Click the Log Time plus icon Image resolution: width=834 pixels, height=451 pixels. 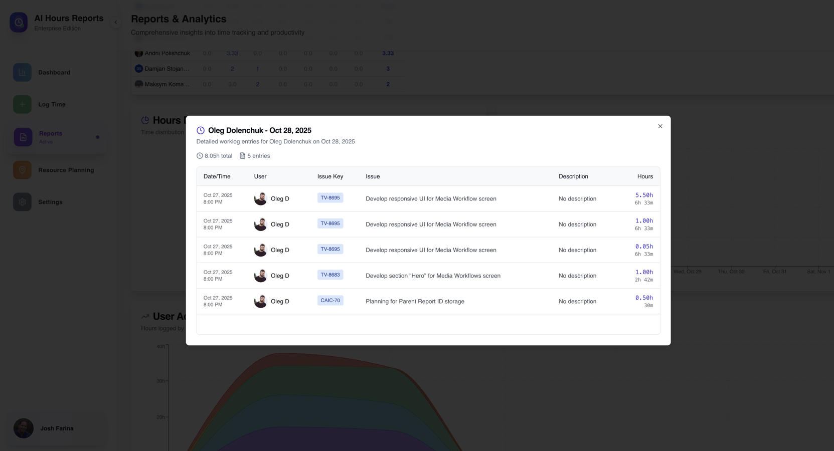[22, 105]
